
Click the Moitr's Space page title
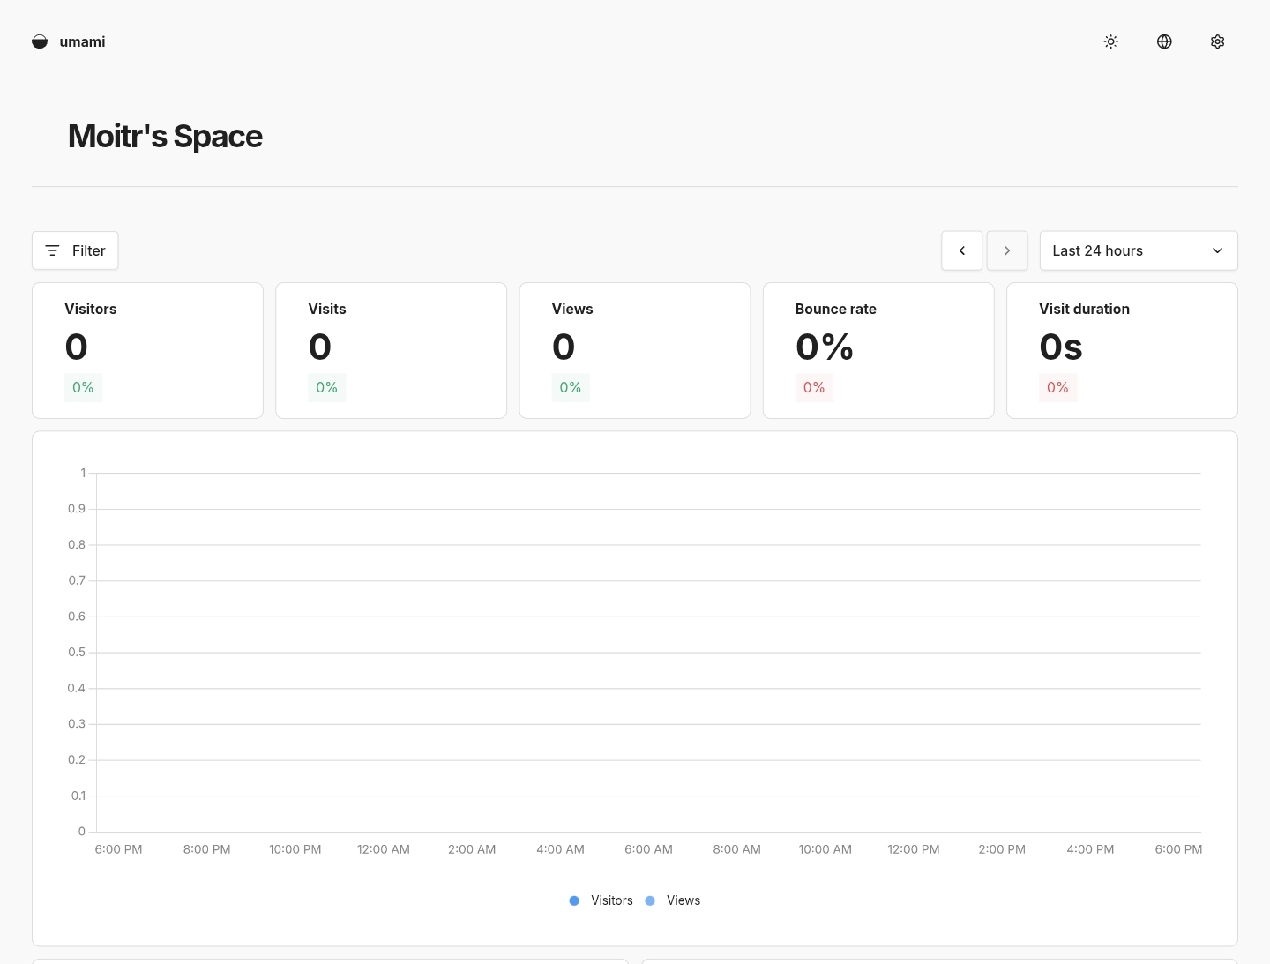click(165, 137)
